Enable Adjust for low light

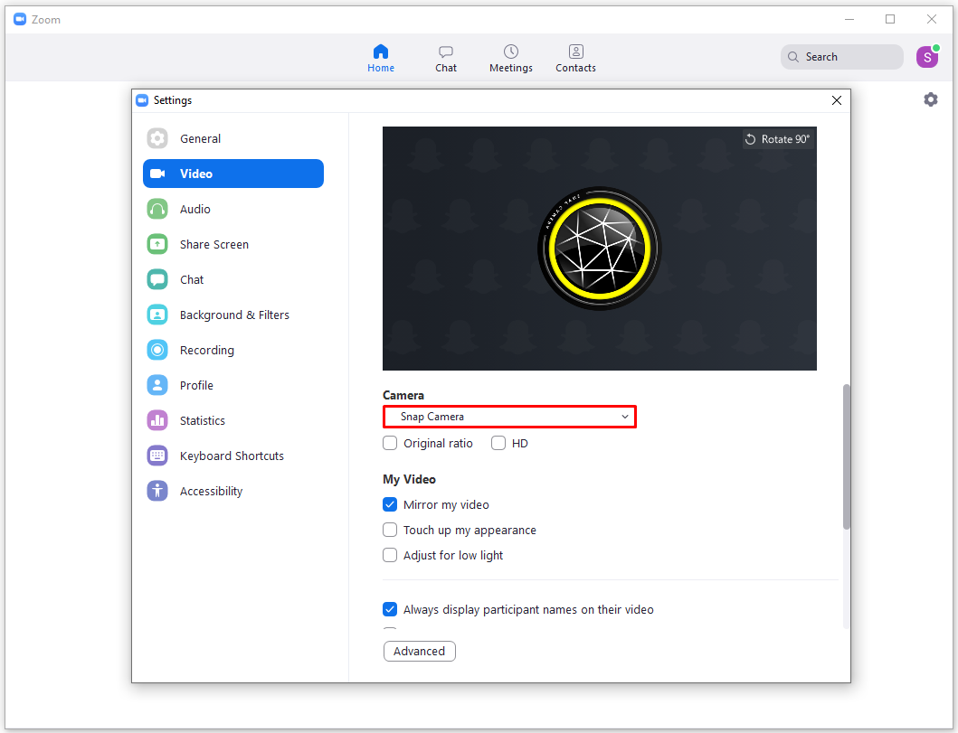tap(390, 555)
